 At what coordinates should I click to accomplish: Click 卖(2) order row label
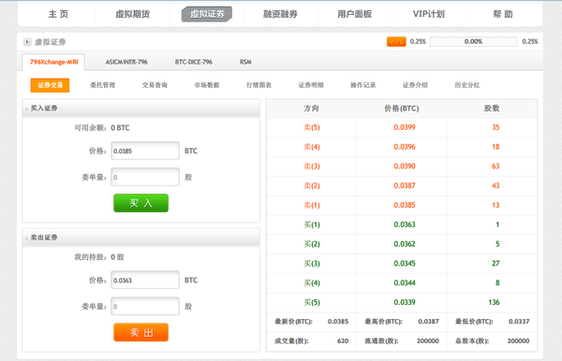312,186
